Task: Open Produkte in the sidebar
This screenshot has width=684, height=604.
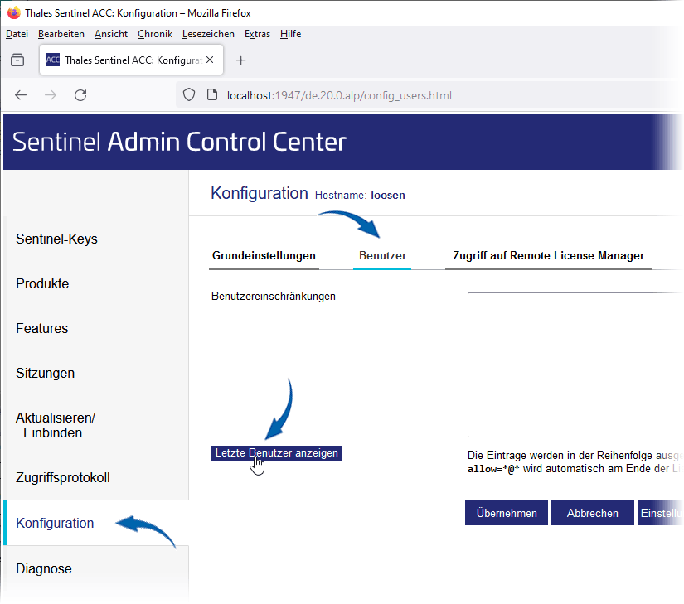Action: coord(42,283)
